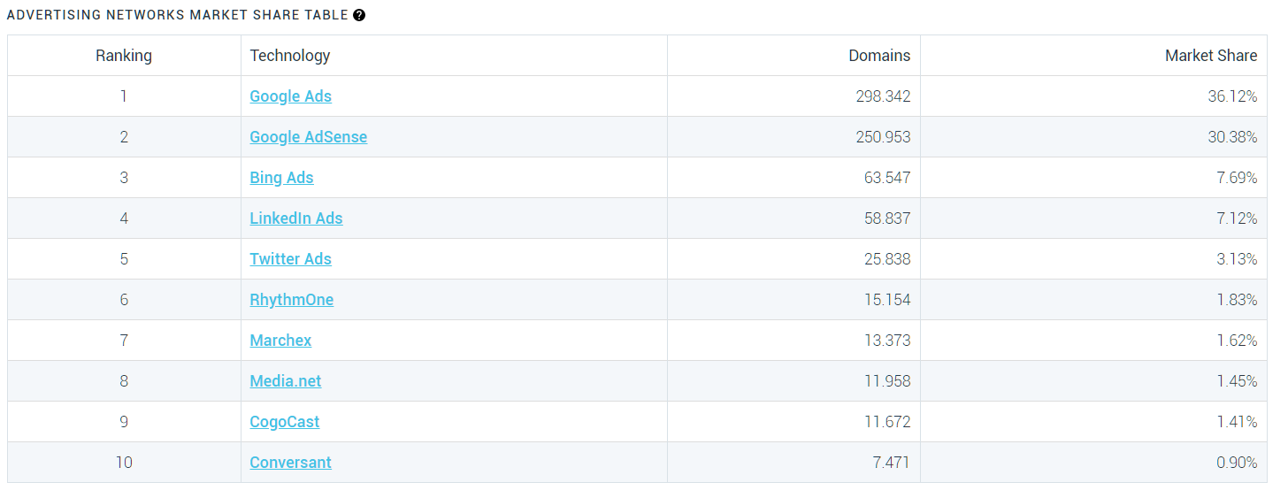The image size is (1288, 498).
Task: Open the Bing Ads link
Action: point(281,178)
